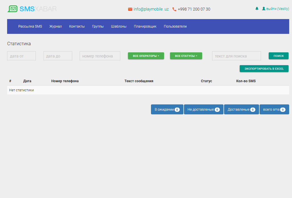
Task: Click 'Экспортировать в Excel' button
Action: 264,69
